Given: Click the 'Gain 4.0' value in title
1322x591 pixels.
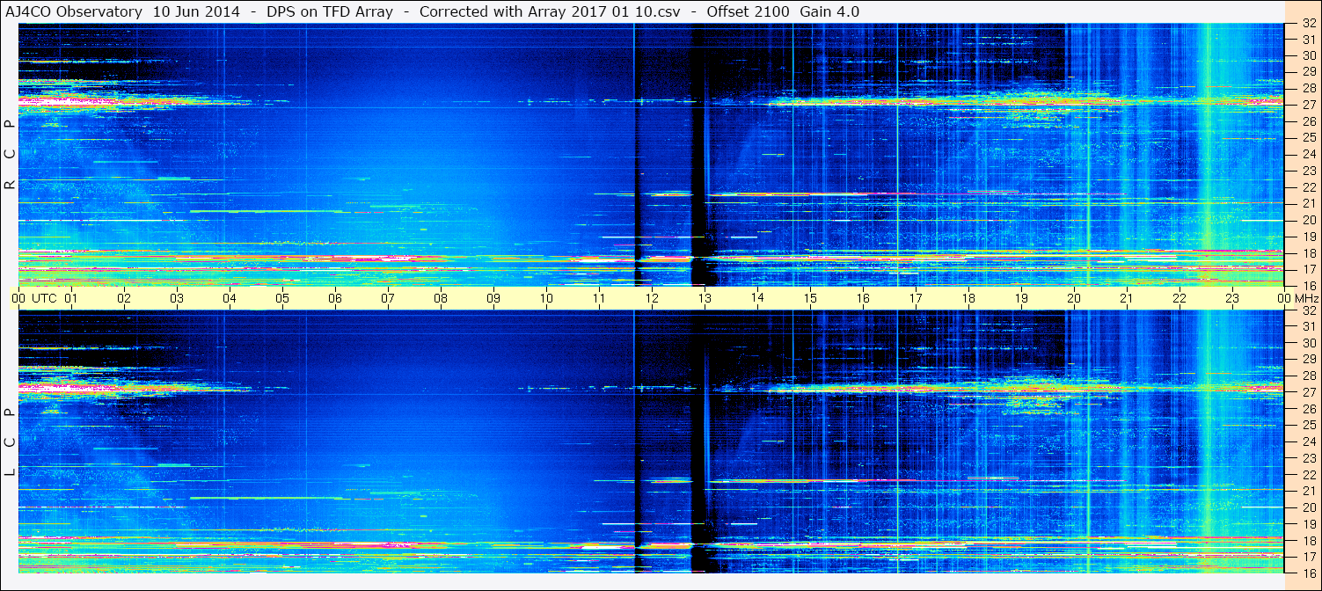Looking at the screenshot, I should pos(829,12).
